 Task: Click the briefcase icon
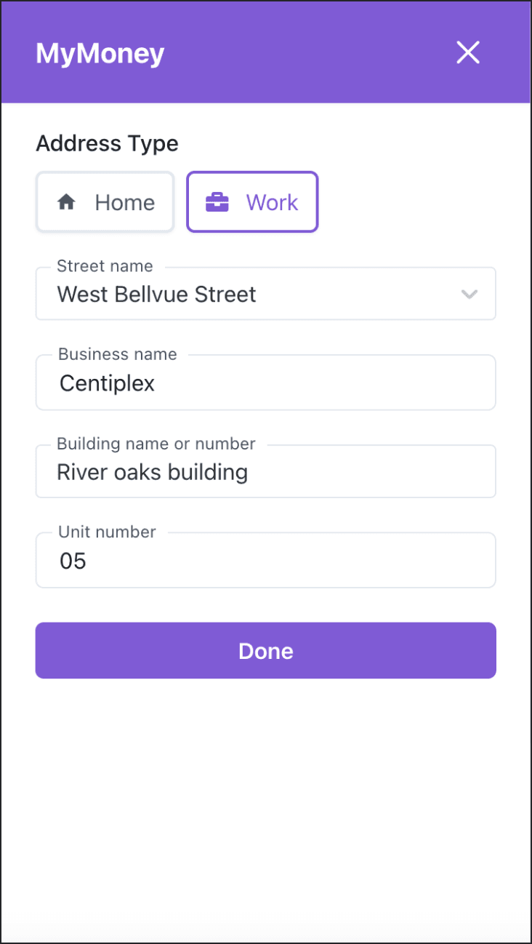[x=217, y=202]
